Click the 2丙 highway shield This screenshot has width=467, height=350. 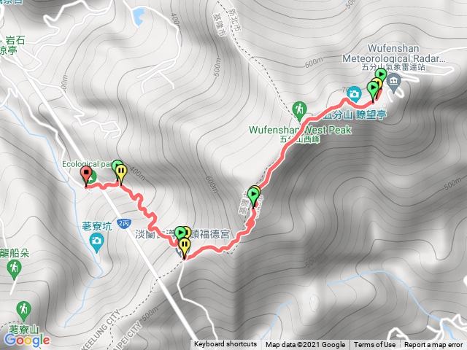pyautogui.click(x=123, y=223)
